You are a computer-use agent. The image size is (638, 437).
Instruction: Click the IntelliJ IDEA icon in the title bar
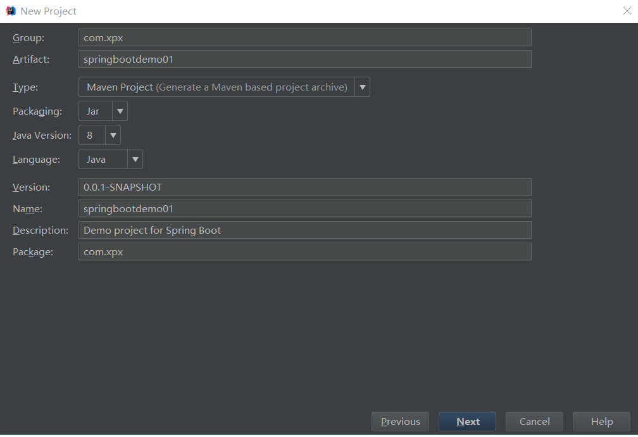click(x=11, y=11)
